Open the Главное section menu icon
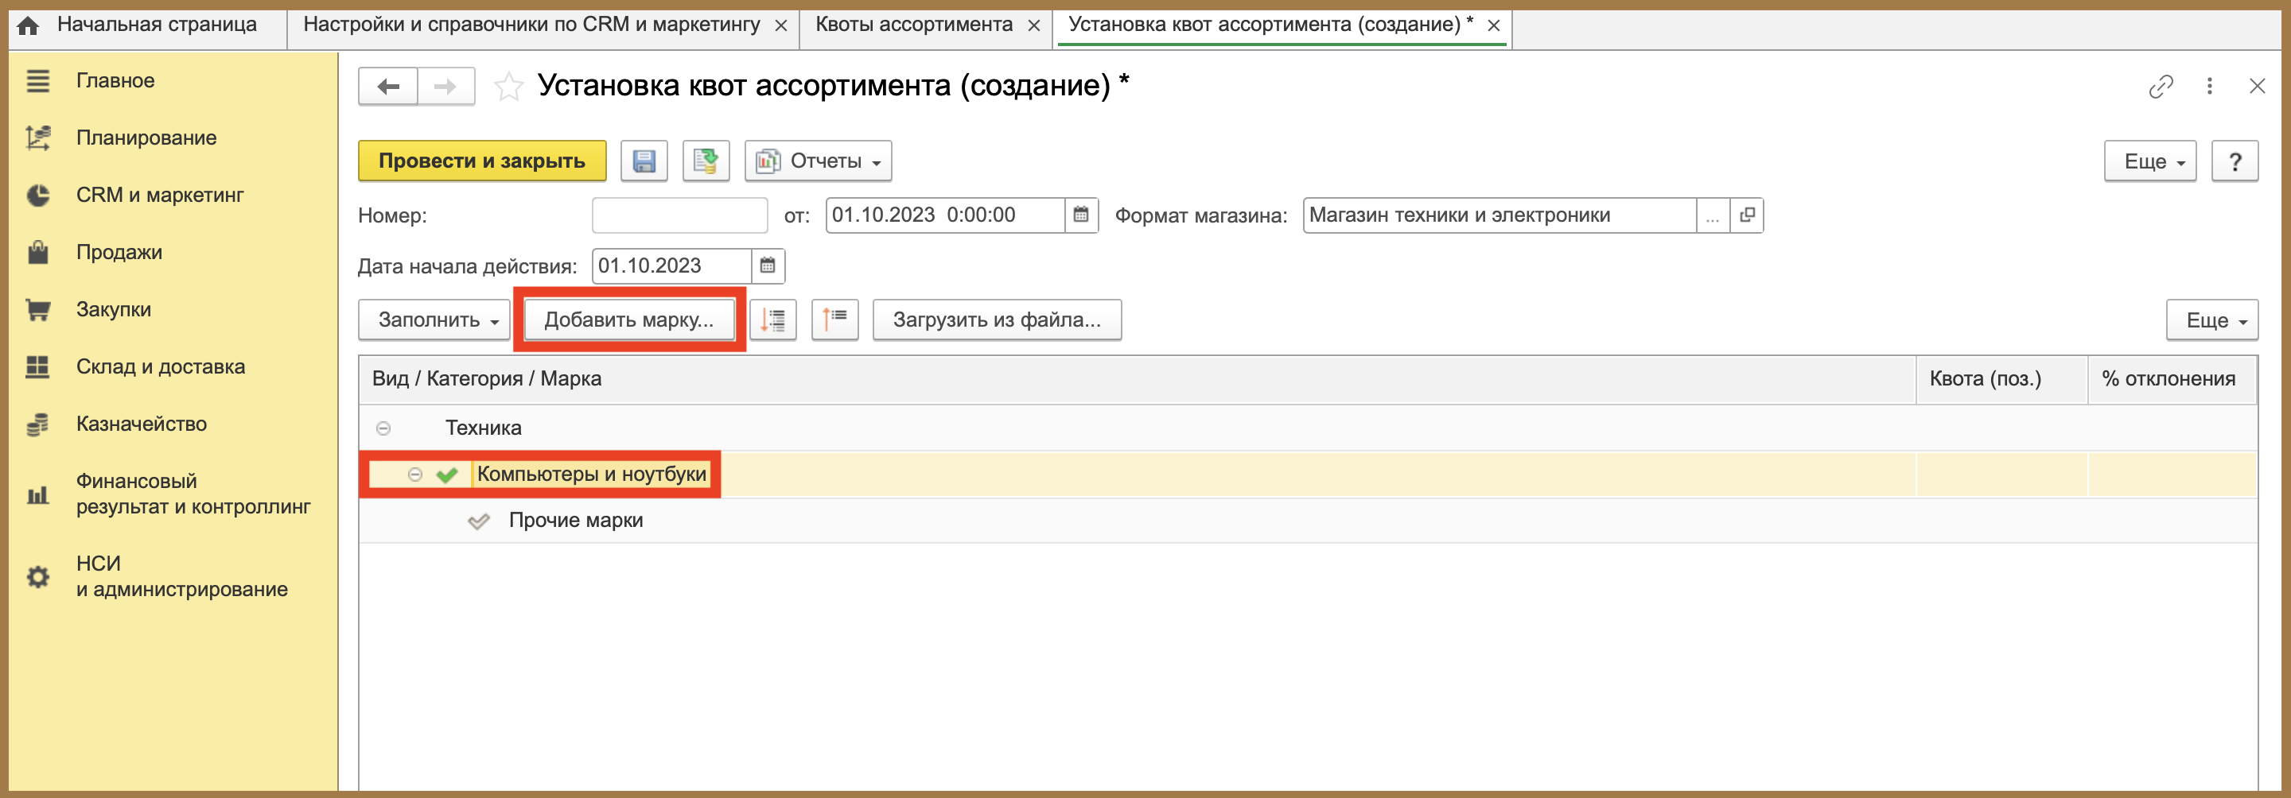The width and height of the screenshot is (2291, 798). click(x=37, y=81)
